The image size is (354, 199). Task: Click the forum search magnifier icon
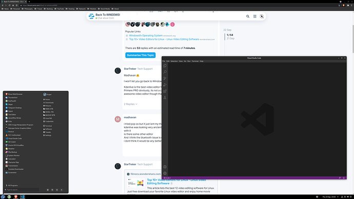[x=248, y=16]
